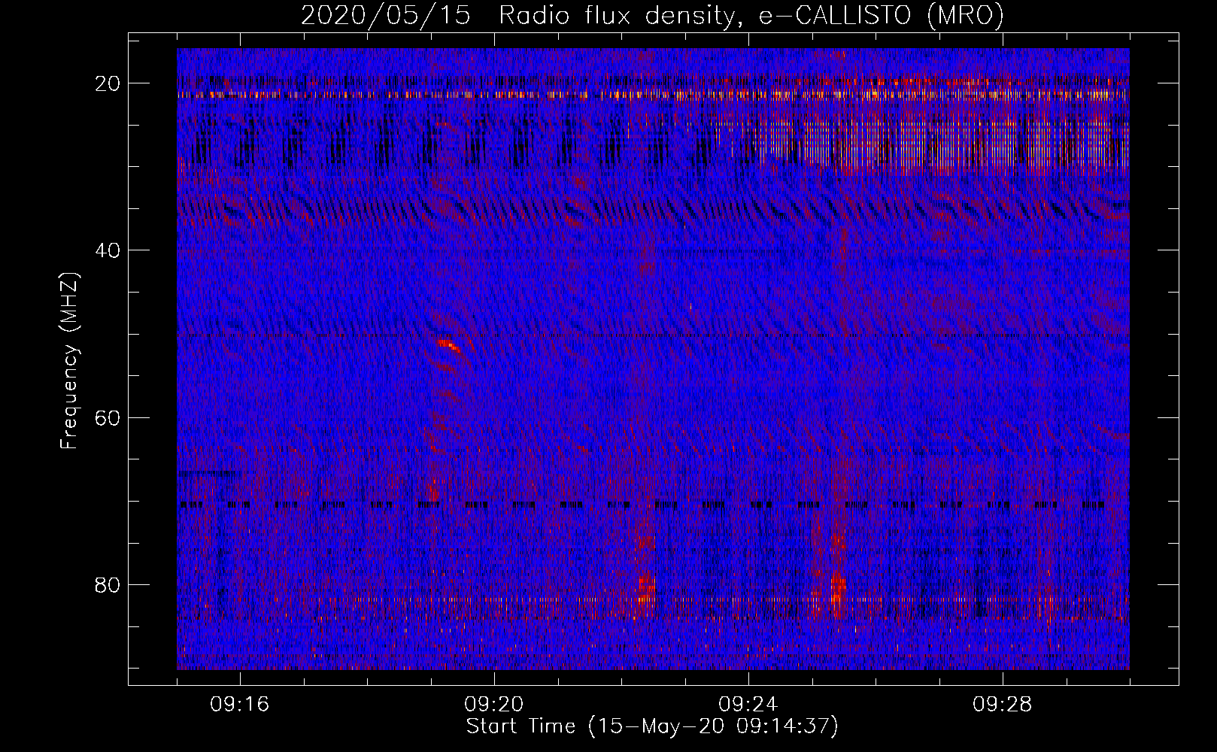Click the 60 MHz frequency tick label
Image resolution: width=1217 pixels, height=752 pixels.
click(108, 417)
